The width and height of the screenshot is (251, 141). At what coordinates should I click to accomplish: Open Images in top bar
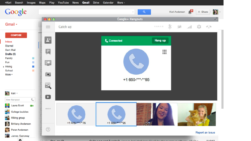click(x=31, y=3)
